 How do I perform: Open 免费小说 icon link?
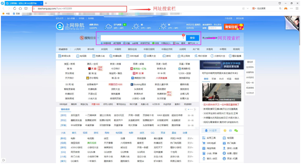pos(98,56)
